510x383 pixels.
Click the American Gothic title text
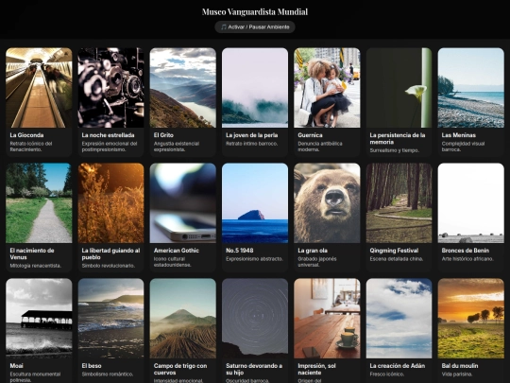pos(177,251)
